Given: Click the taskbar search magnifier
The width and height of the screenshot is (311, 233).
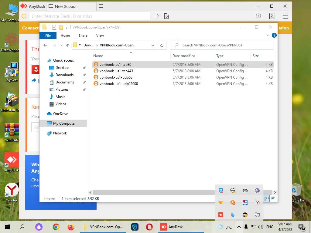Looking at the screenshot, I should point(22,227).
